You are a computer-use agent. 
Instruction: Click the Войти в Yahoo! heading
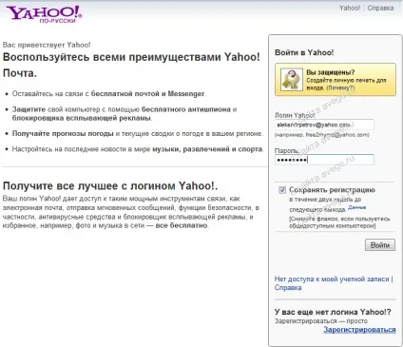tap(304, 52)
